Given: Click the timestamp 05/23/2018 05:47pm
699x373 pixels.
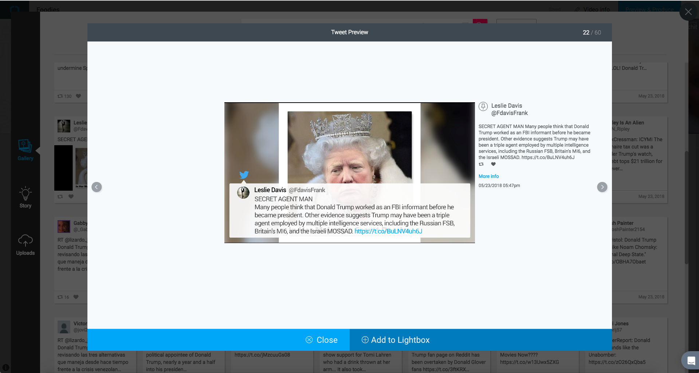Looking at the screenshot, I should pos(499,186).
